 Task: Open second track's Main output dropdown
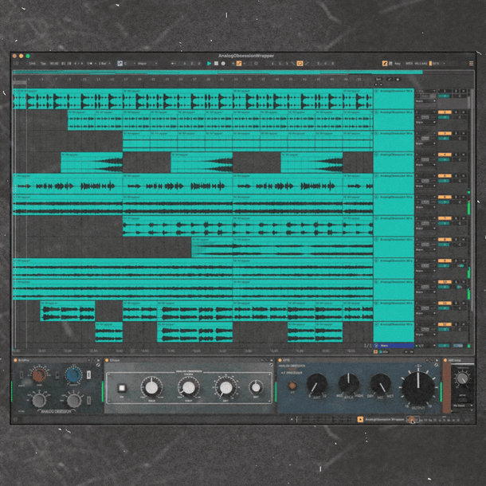[x=426, y=123]
